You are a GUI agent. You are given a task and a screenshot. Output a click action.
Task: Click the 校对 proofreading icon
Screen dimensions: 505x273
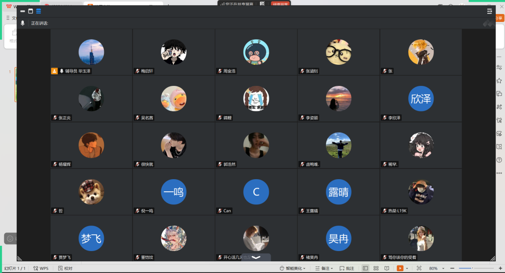[65, 268]
